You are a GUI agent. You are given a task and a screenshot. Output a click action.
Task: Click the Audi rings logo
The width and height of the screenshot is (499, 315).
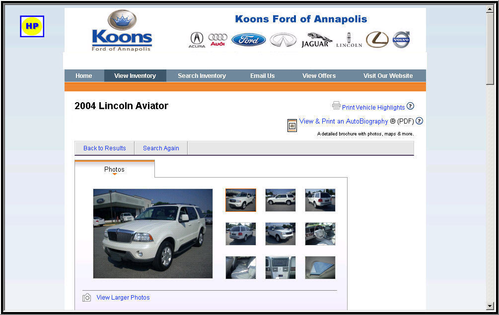click(217, 39)
